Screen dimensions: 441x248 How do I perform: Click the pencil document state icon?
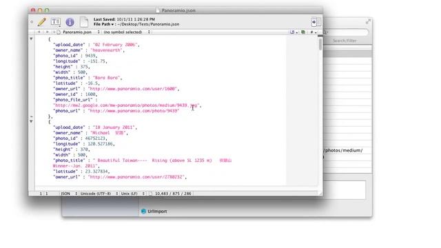[41, 22]
